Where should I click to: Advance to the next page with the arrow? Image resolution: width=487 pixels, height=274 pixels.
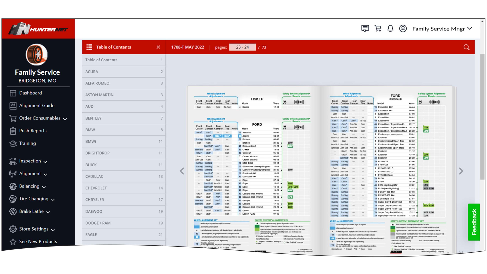[x=461, y=171]
